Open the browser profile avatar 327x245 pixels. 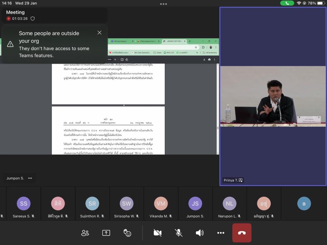pos(211,47)
